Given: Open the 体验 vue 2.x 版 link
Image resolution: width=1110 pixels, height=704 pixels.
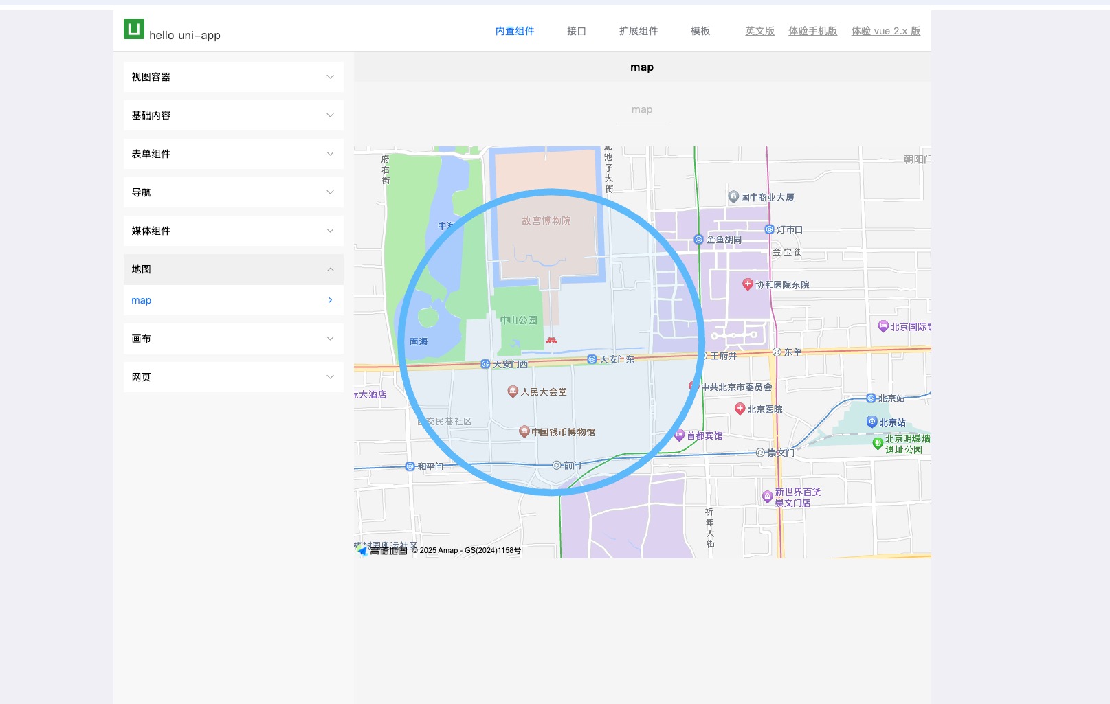Looking at the screenshot, I should [x=886, y=31].
